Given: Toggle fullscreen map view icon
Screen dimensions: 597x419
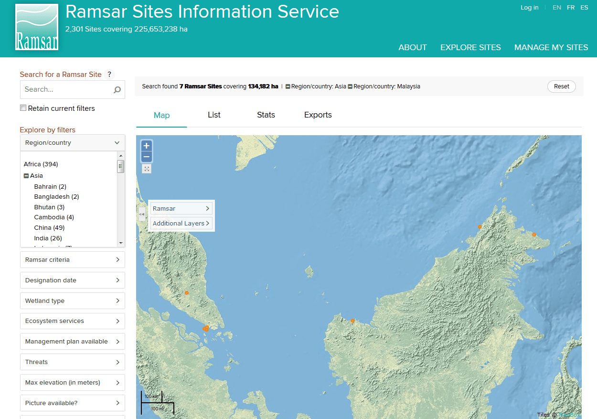Looking at the screenshot, I should point(147,169).
